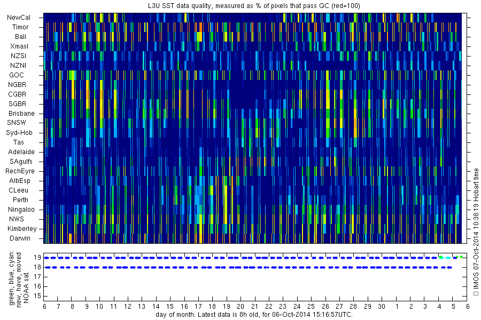Select the NZSI row label
Image resolution: width=481 pixels, height=320 pixels.
coord(18,55)
